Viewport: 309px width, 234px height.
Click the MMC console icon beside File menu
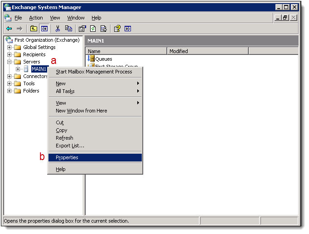coord(8,18)
